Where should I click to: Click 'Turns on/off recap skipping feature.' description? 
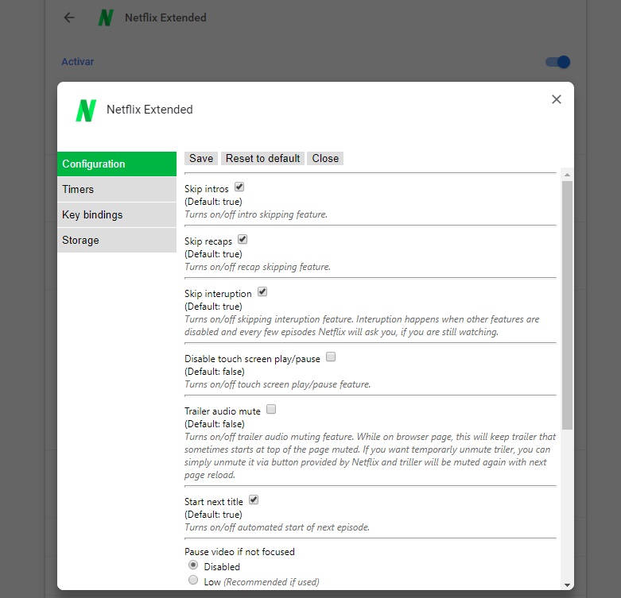258,267
